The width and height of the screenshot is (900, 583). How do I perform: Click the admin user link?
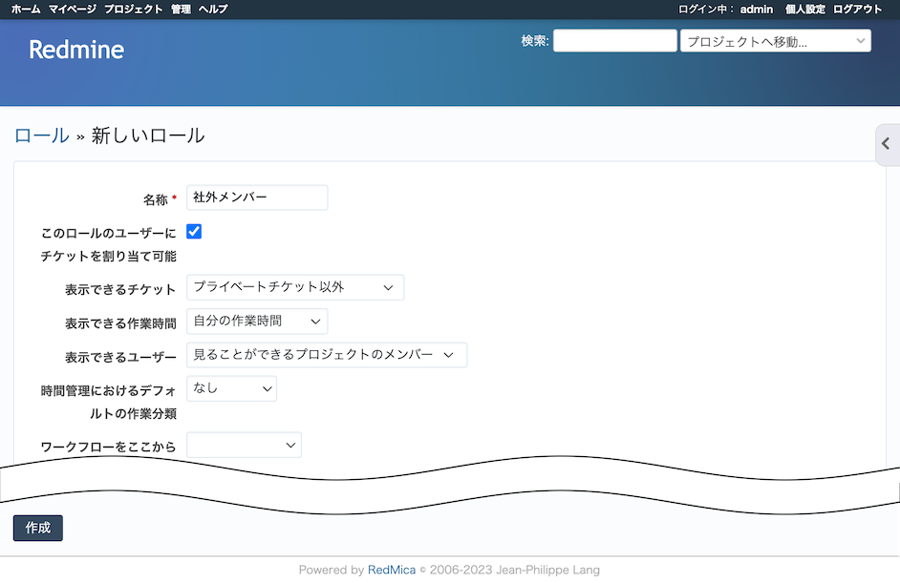pos(756,9)
